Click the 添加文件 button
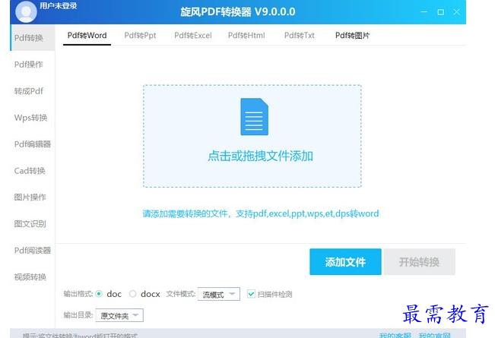This screenshot has width=495, height=338. point(345,262)
